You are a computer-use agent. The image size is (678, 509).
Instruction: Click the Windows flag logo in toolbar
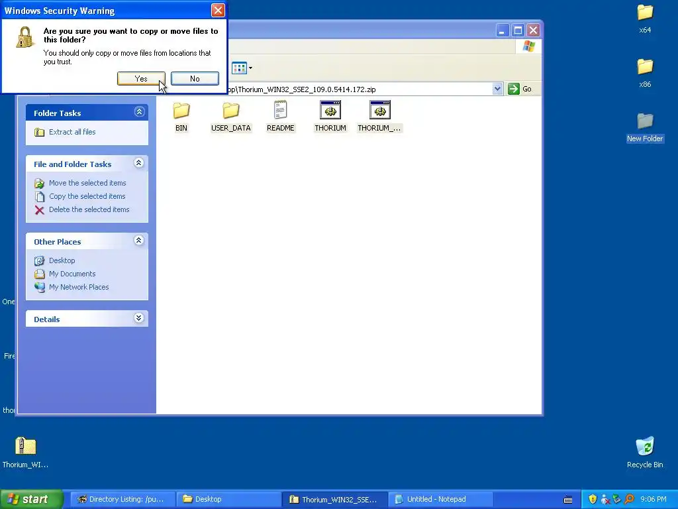point(528,46)
